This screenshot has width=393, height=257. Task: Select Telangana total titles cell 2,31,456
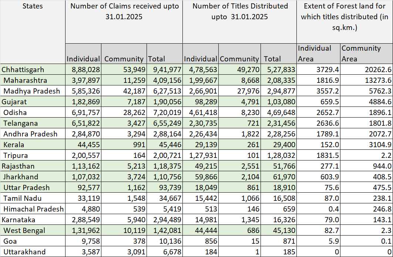click(279, 123)
